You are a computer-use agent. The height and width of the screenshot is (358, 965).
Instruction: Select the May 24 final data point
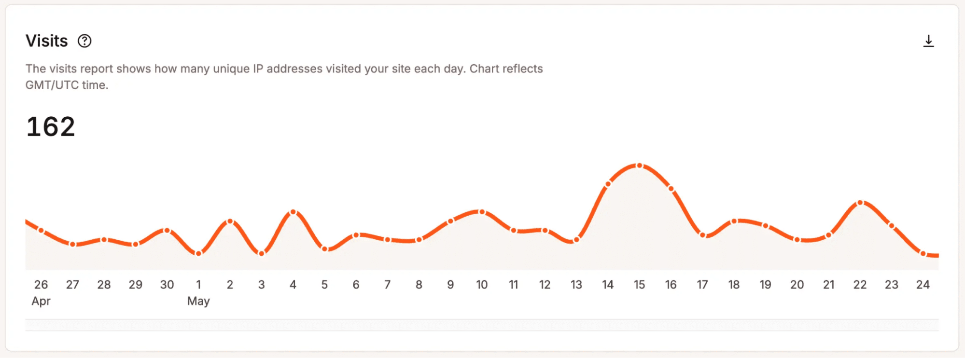(x=923, y=254)
